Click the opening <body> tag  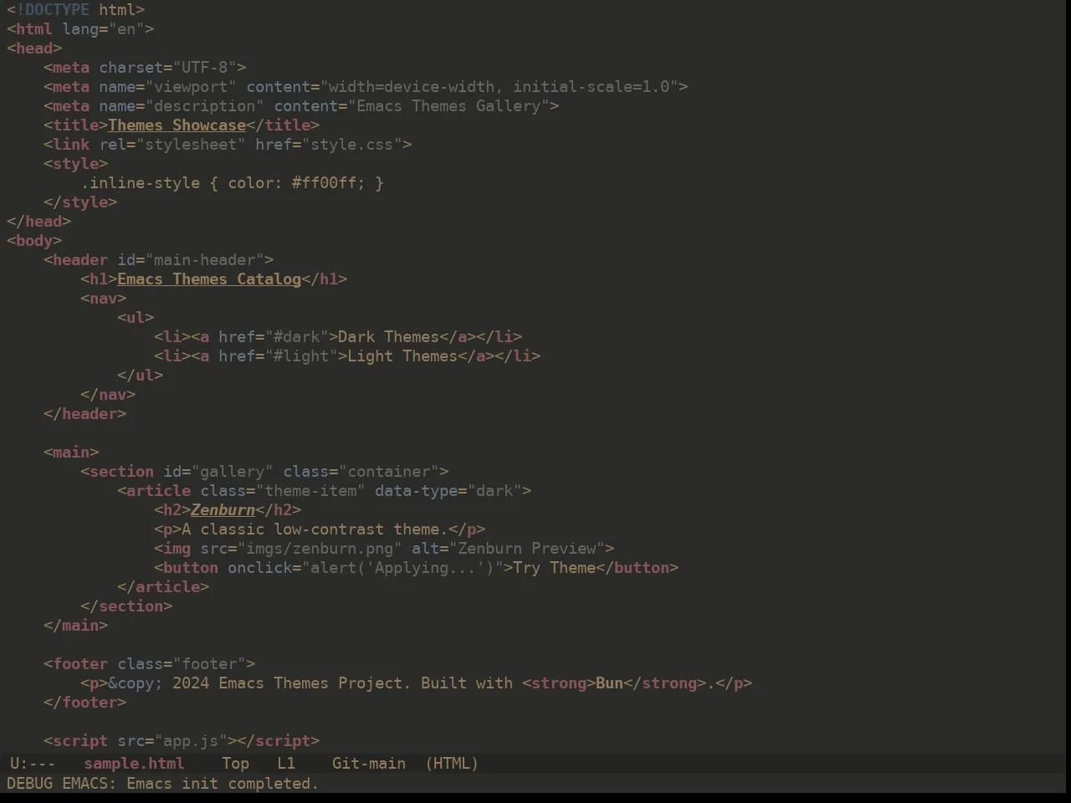[x=34, y=241]
